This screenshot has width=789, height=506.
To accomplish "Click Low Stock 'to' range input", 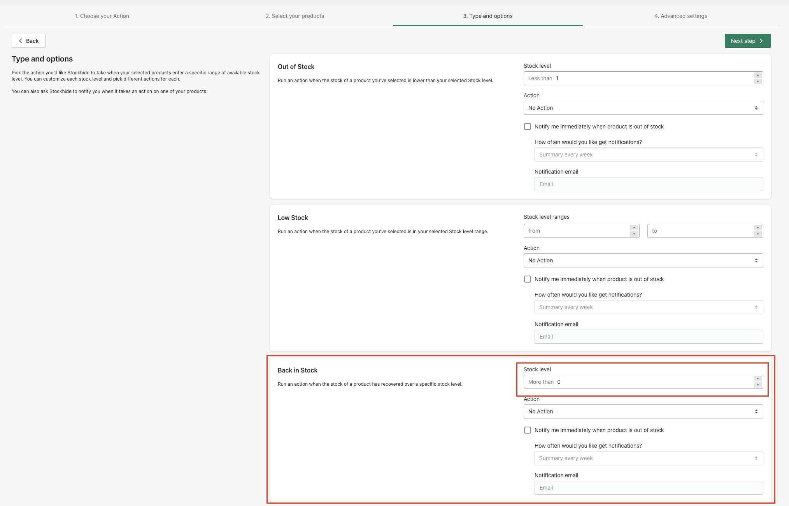I will coord(700,231).
